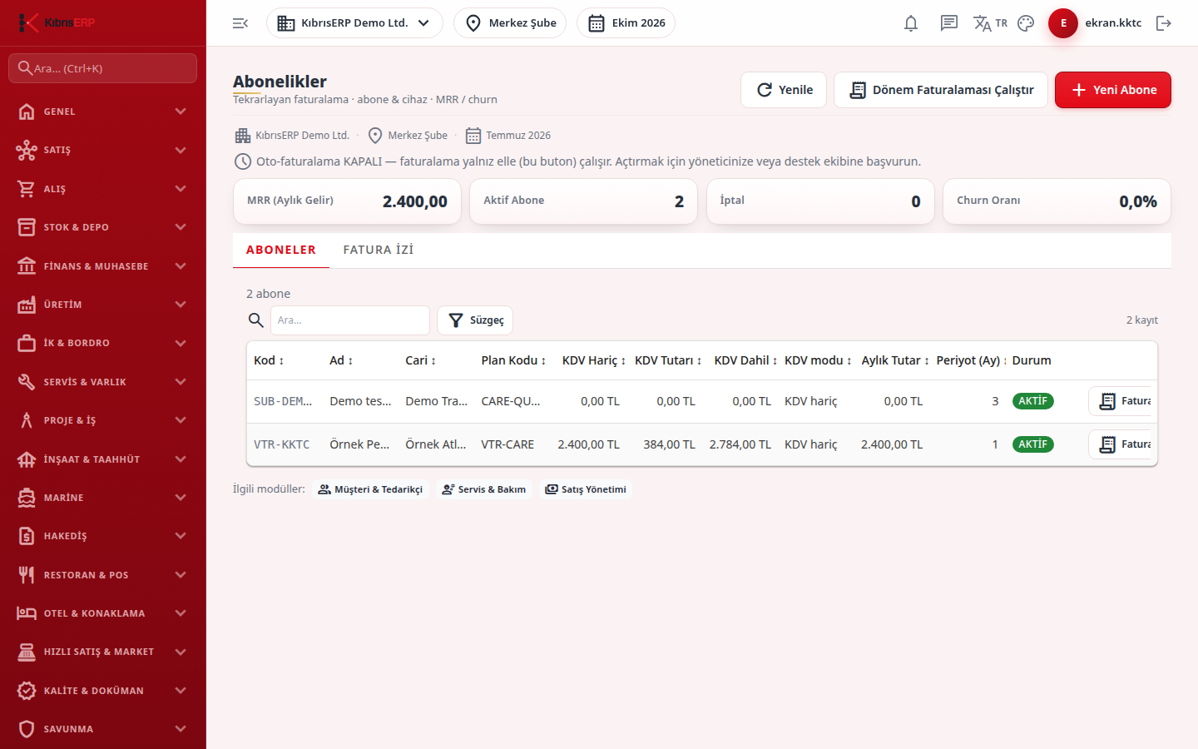Expand the Stok & Depo section chevron
The image size is (1198, 749).
(181, 227)
